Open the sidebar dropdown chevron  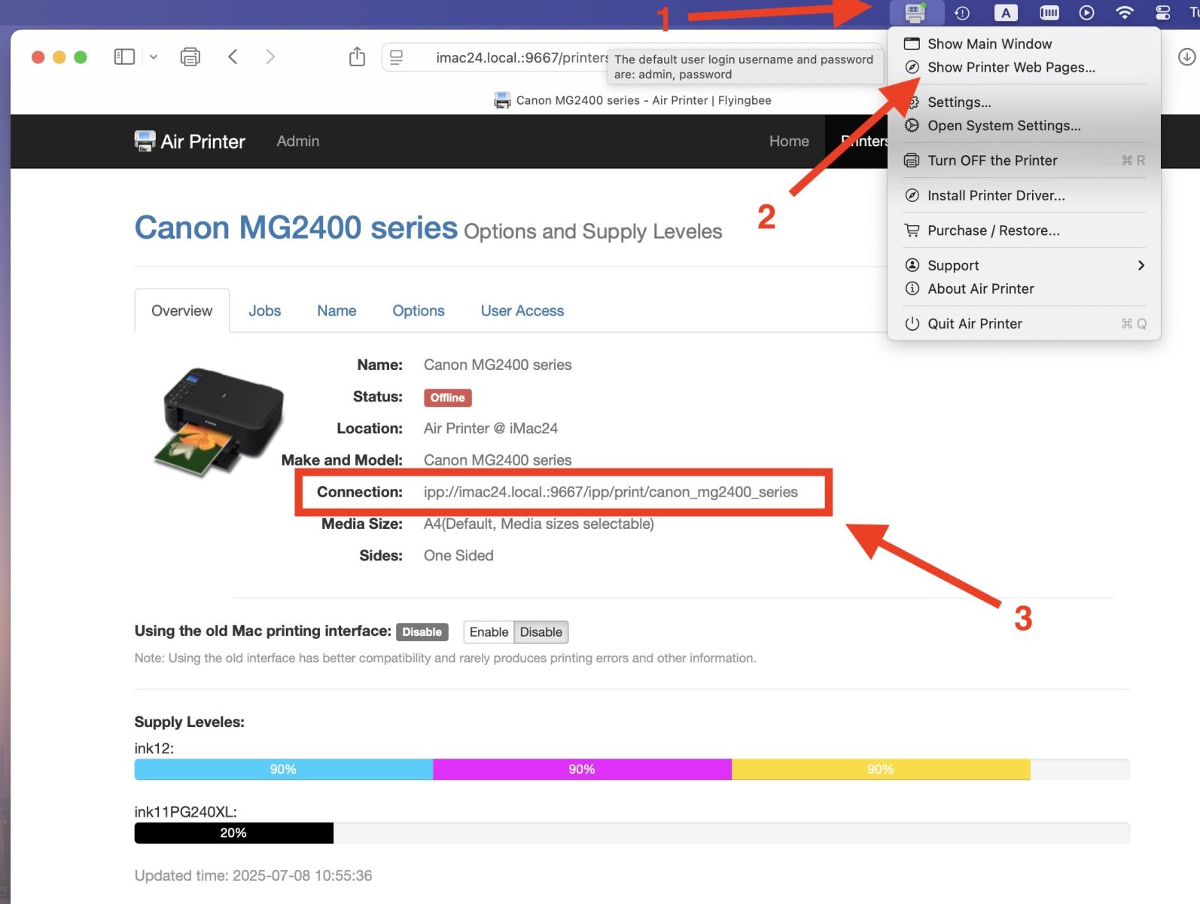pyautogui.click(x=154, y=56)
